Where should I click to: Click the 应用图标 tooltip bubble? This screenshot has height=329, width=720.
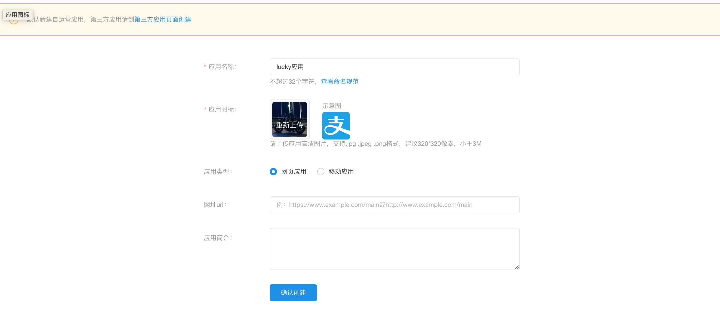(x=18, y=14)
